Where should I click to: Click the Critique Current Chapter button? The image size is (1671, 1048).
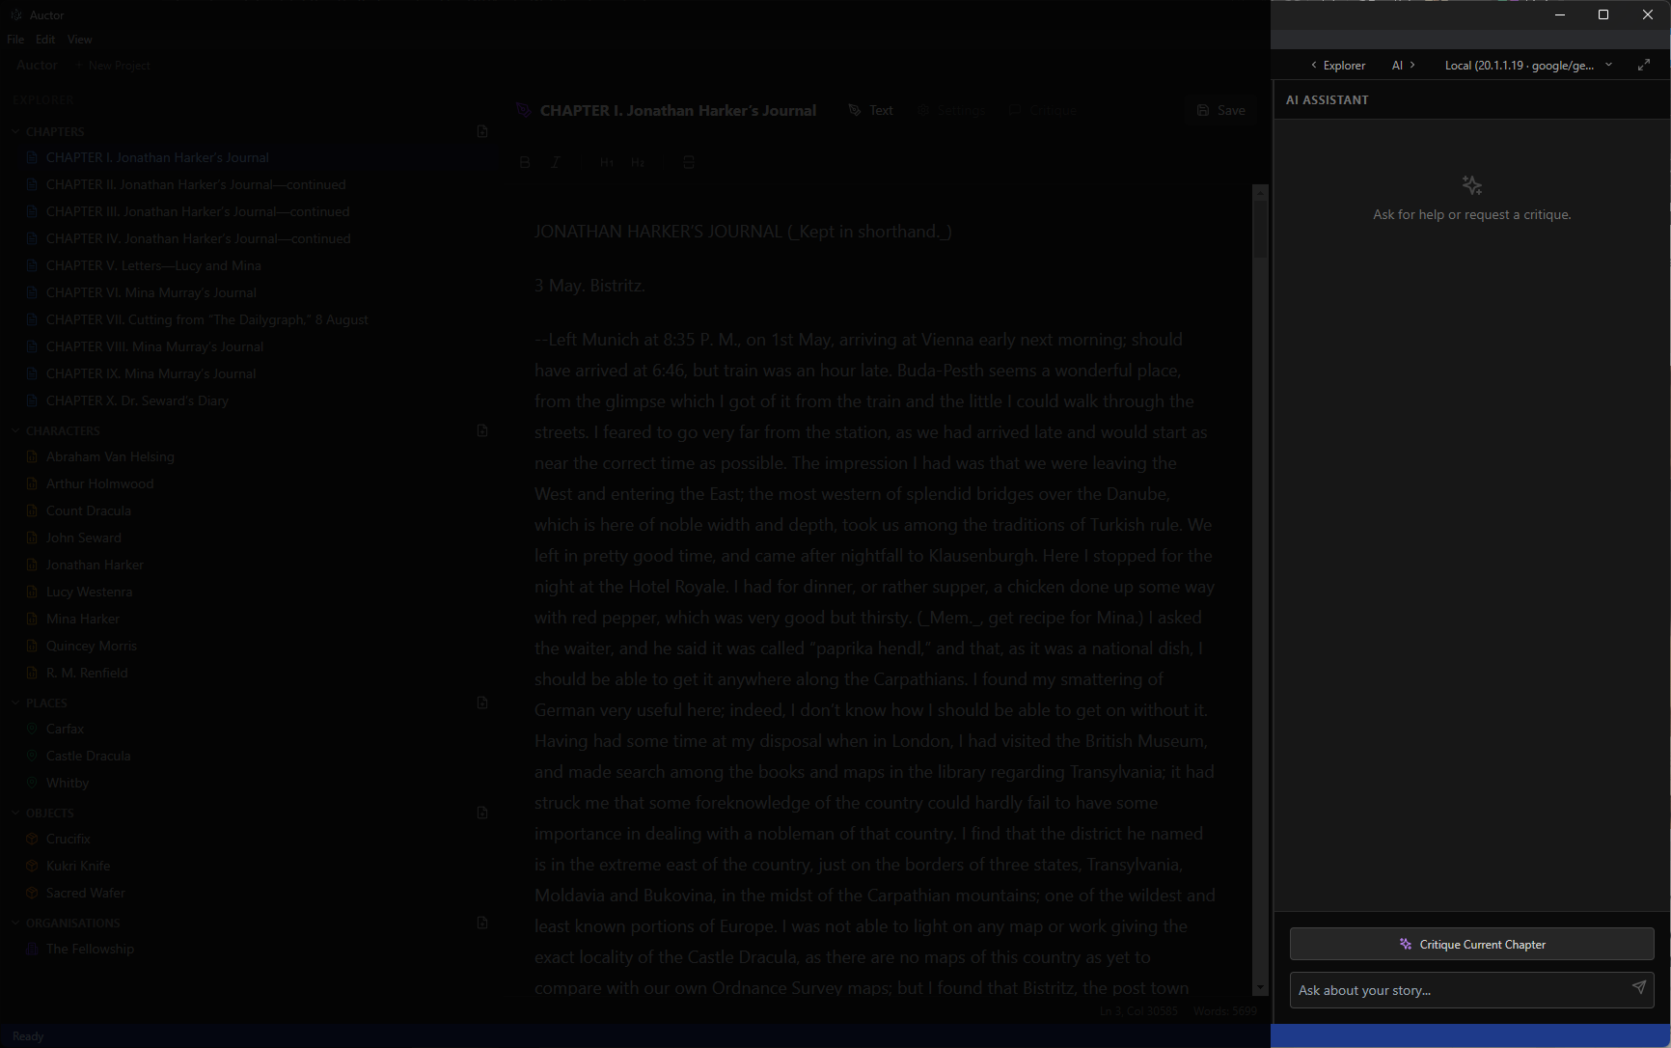[1471, 944]
